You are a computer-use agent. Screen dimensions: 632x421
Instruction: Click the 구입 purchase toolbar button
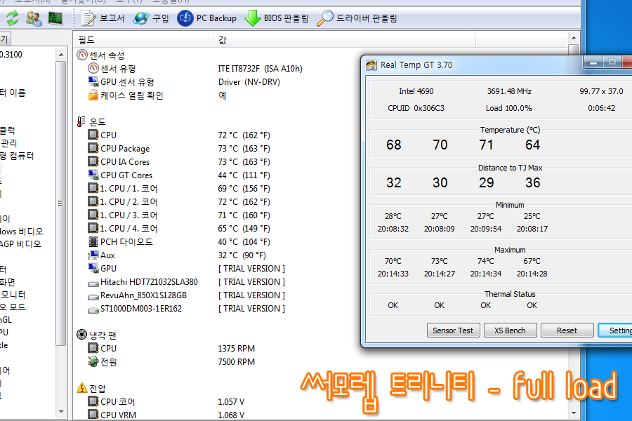(152, 18)
